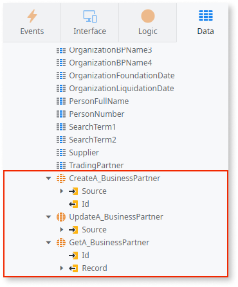Select the SearchTerm2 attribute
238x287 pixels.
93,140
